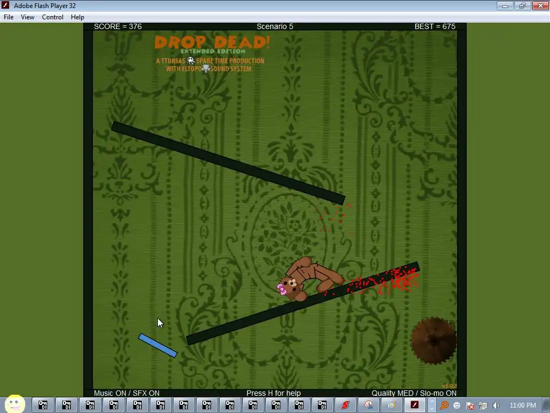The height and width of the screenshot is (413, 550).
Task: Open the Help menu
Action: [77, 17]
